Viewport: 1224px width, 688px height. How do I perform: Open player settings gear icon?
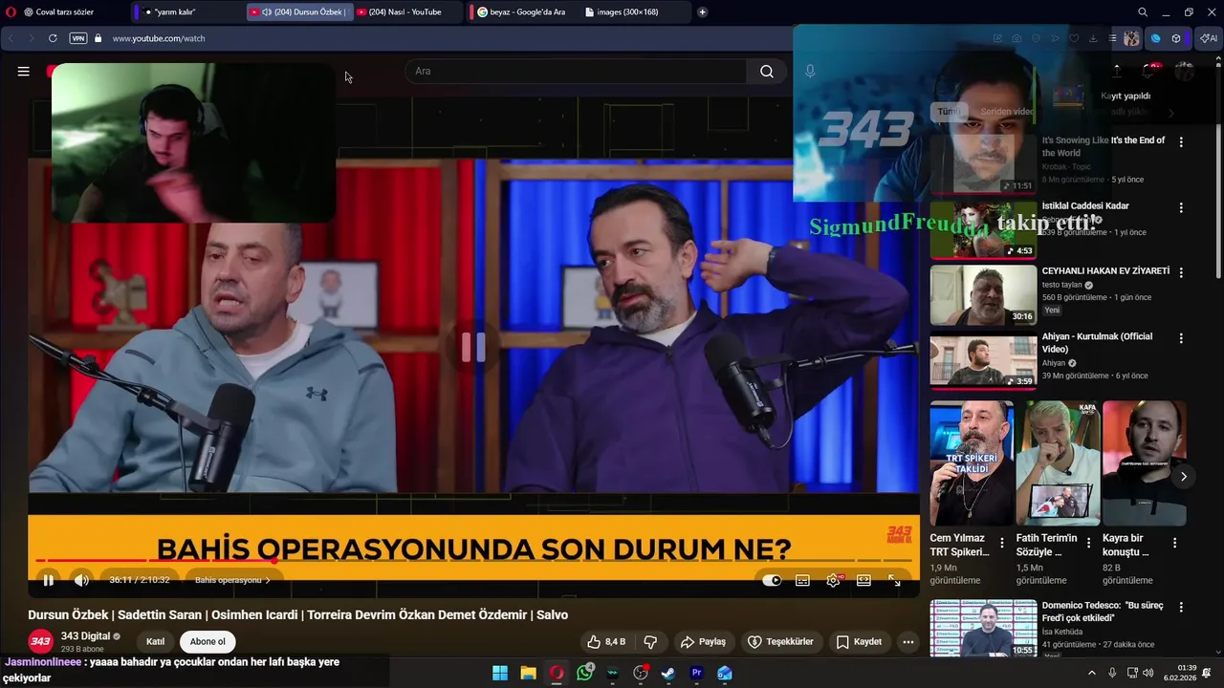[833, 580]
